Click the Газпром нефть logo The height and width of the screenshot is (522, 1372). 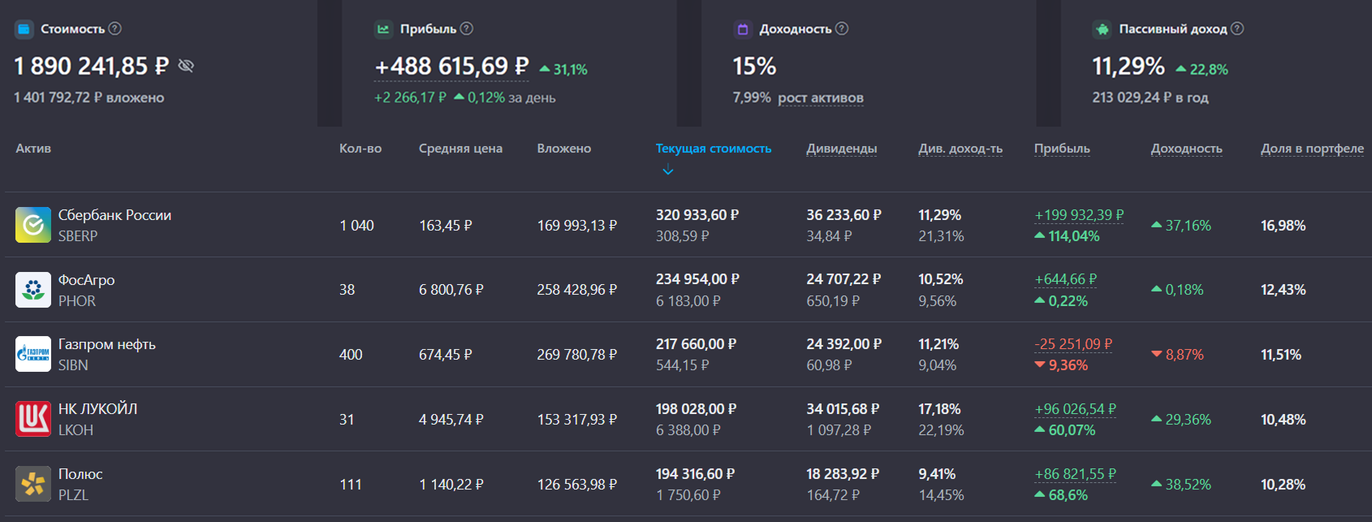(x=33, y=354)
